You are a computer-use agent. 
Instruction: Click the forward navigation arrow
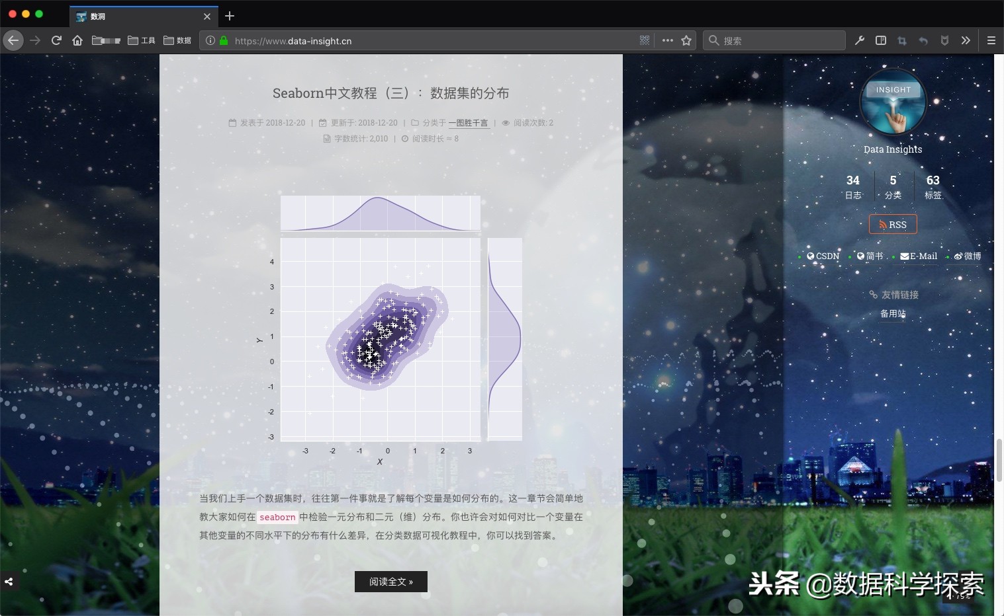[x=35, y=40]
